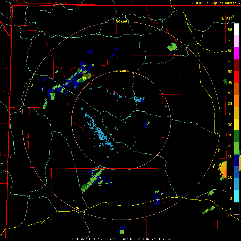This screenshot has height=241, width=241.
Task: Click the legend value 30
Action: pyautogui.click(x=230, y=125)
